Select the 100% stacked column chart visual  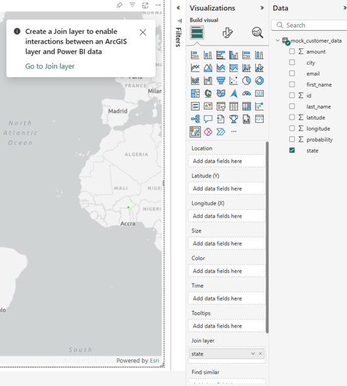[x=259, y=55]
